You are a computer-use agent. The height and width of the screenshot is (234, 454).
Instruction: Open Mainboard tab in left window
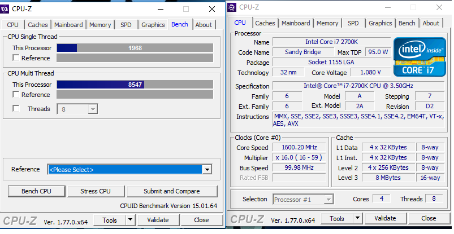pyautogui.click(x=68, y=25)
